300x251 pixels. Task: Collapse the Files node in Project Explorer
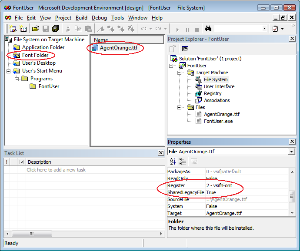click(x=179, y=107)
